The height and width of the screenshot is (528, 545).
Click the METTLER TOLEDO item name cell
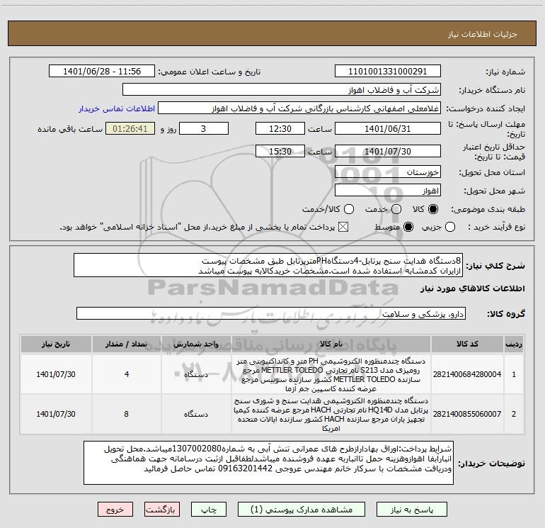(x=331, y=374)
